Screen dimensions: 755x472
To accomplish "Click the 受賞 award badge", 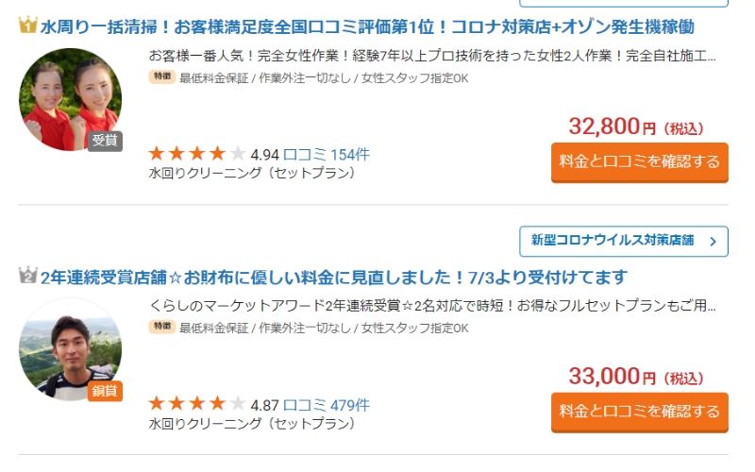I will click(104, 141).
